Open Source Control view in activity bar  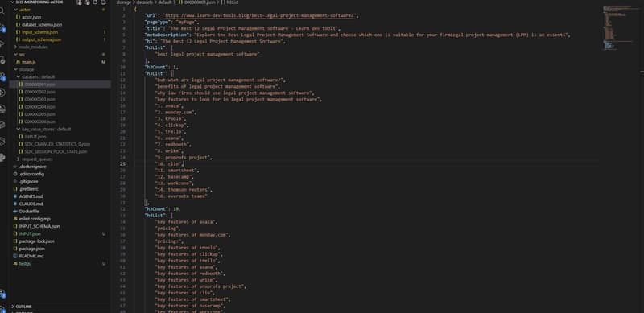pyautogui.click(x=2, y=28)
